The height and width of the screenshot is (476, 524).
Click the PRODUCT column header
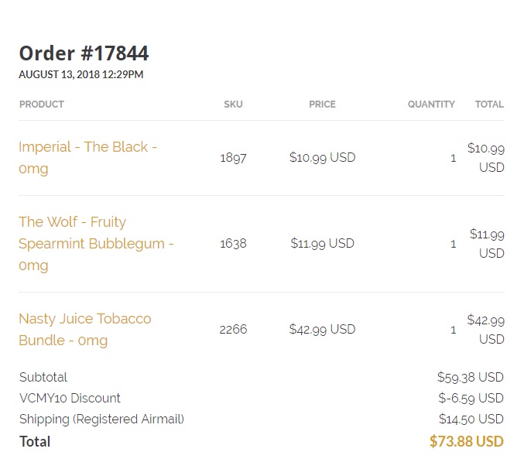[x=42, y=104]
